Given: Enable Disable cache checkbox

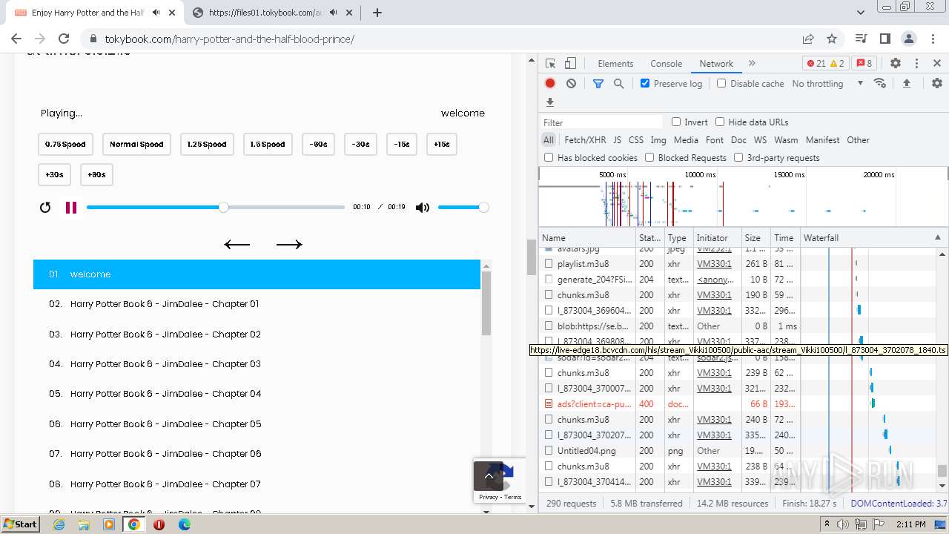Looking at the screenshot, I should click(721, 83).
